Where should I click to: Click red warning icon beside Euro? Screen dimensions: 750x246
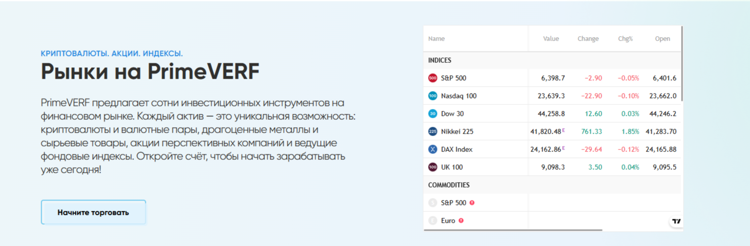pyautogui.click(x=461, y=221)
